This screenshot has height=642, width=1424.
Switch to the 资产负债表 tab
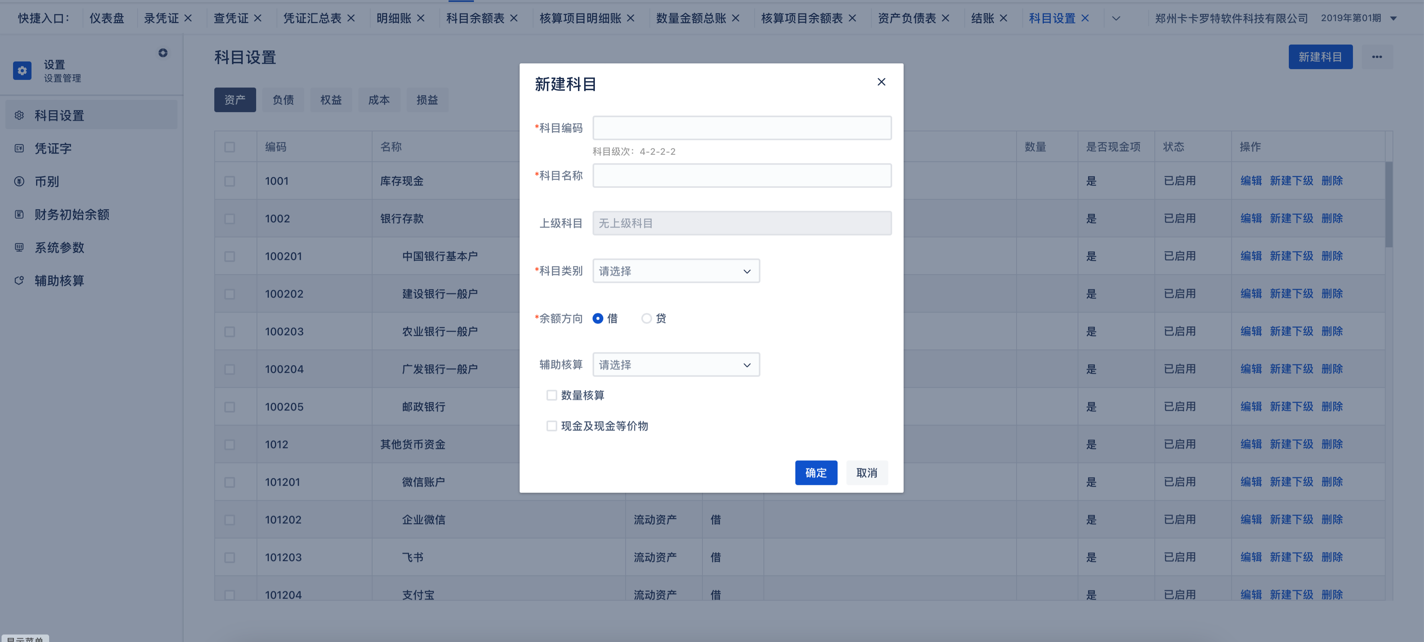click(x=907, y=18)
